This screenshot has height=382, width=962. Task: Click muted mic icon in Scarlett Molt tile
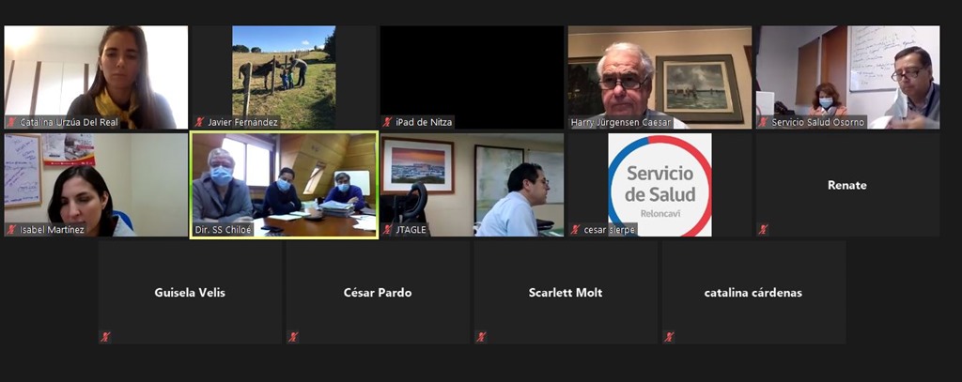[481, 337]
